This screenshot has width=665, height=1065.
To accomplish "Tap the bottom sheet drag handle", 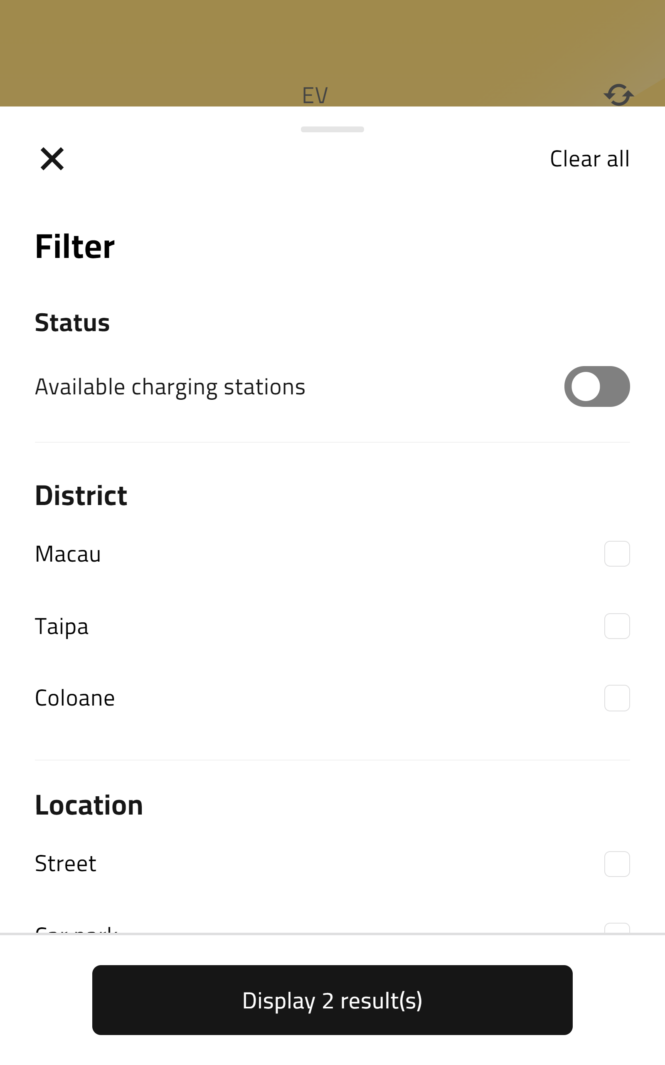I will [332, 129].
